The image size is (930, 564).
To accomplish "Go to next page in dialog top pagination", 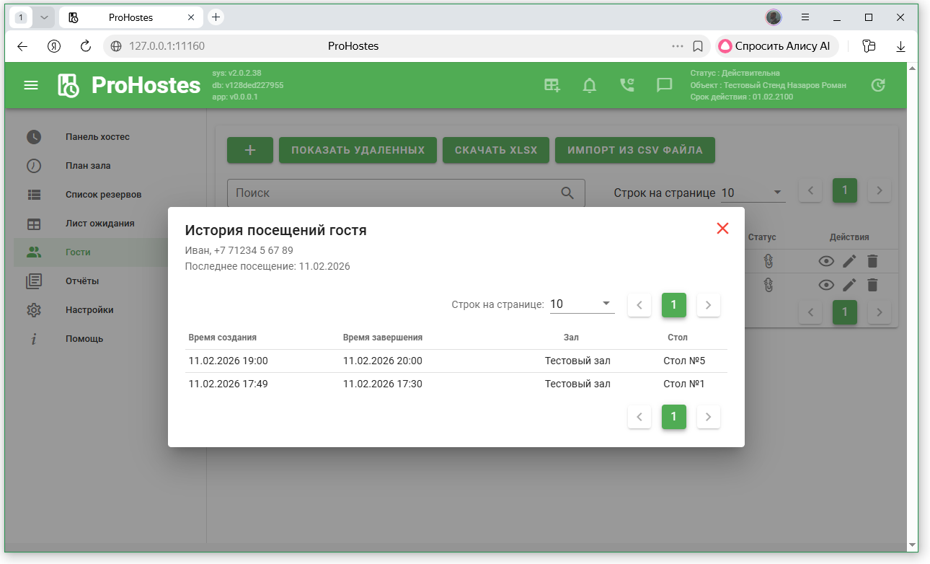I will point(708,305).
